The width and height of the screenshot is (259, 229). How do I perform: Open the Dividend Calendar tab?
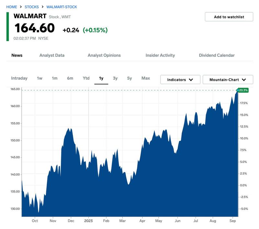[x=217, y=55]
